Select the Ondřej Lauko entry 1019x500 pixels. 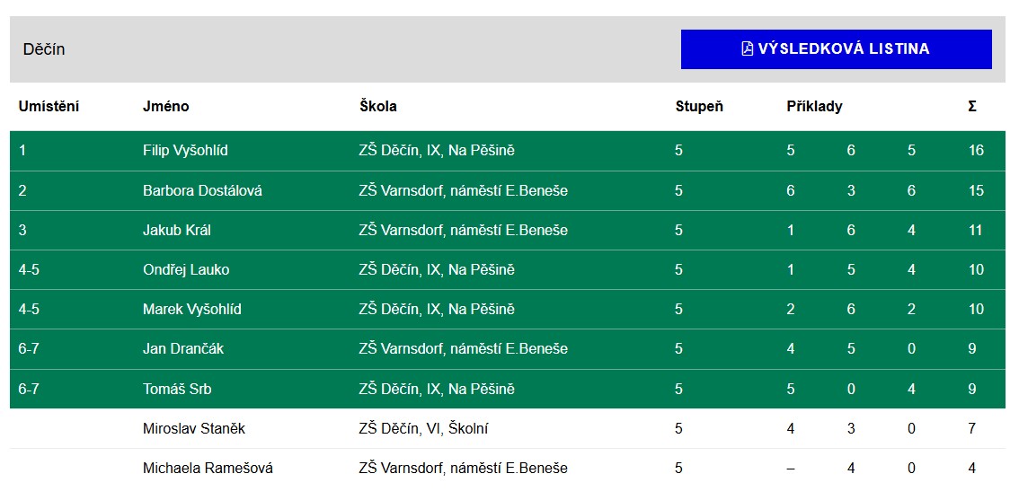pyautogui.click(x=186, y=269)
